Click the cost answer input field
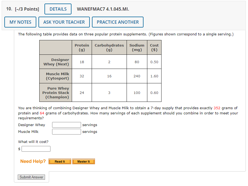Image resolution: width=248 pixels, height=186 pixels. click(36, 149)
